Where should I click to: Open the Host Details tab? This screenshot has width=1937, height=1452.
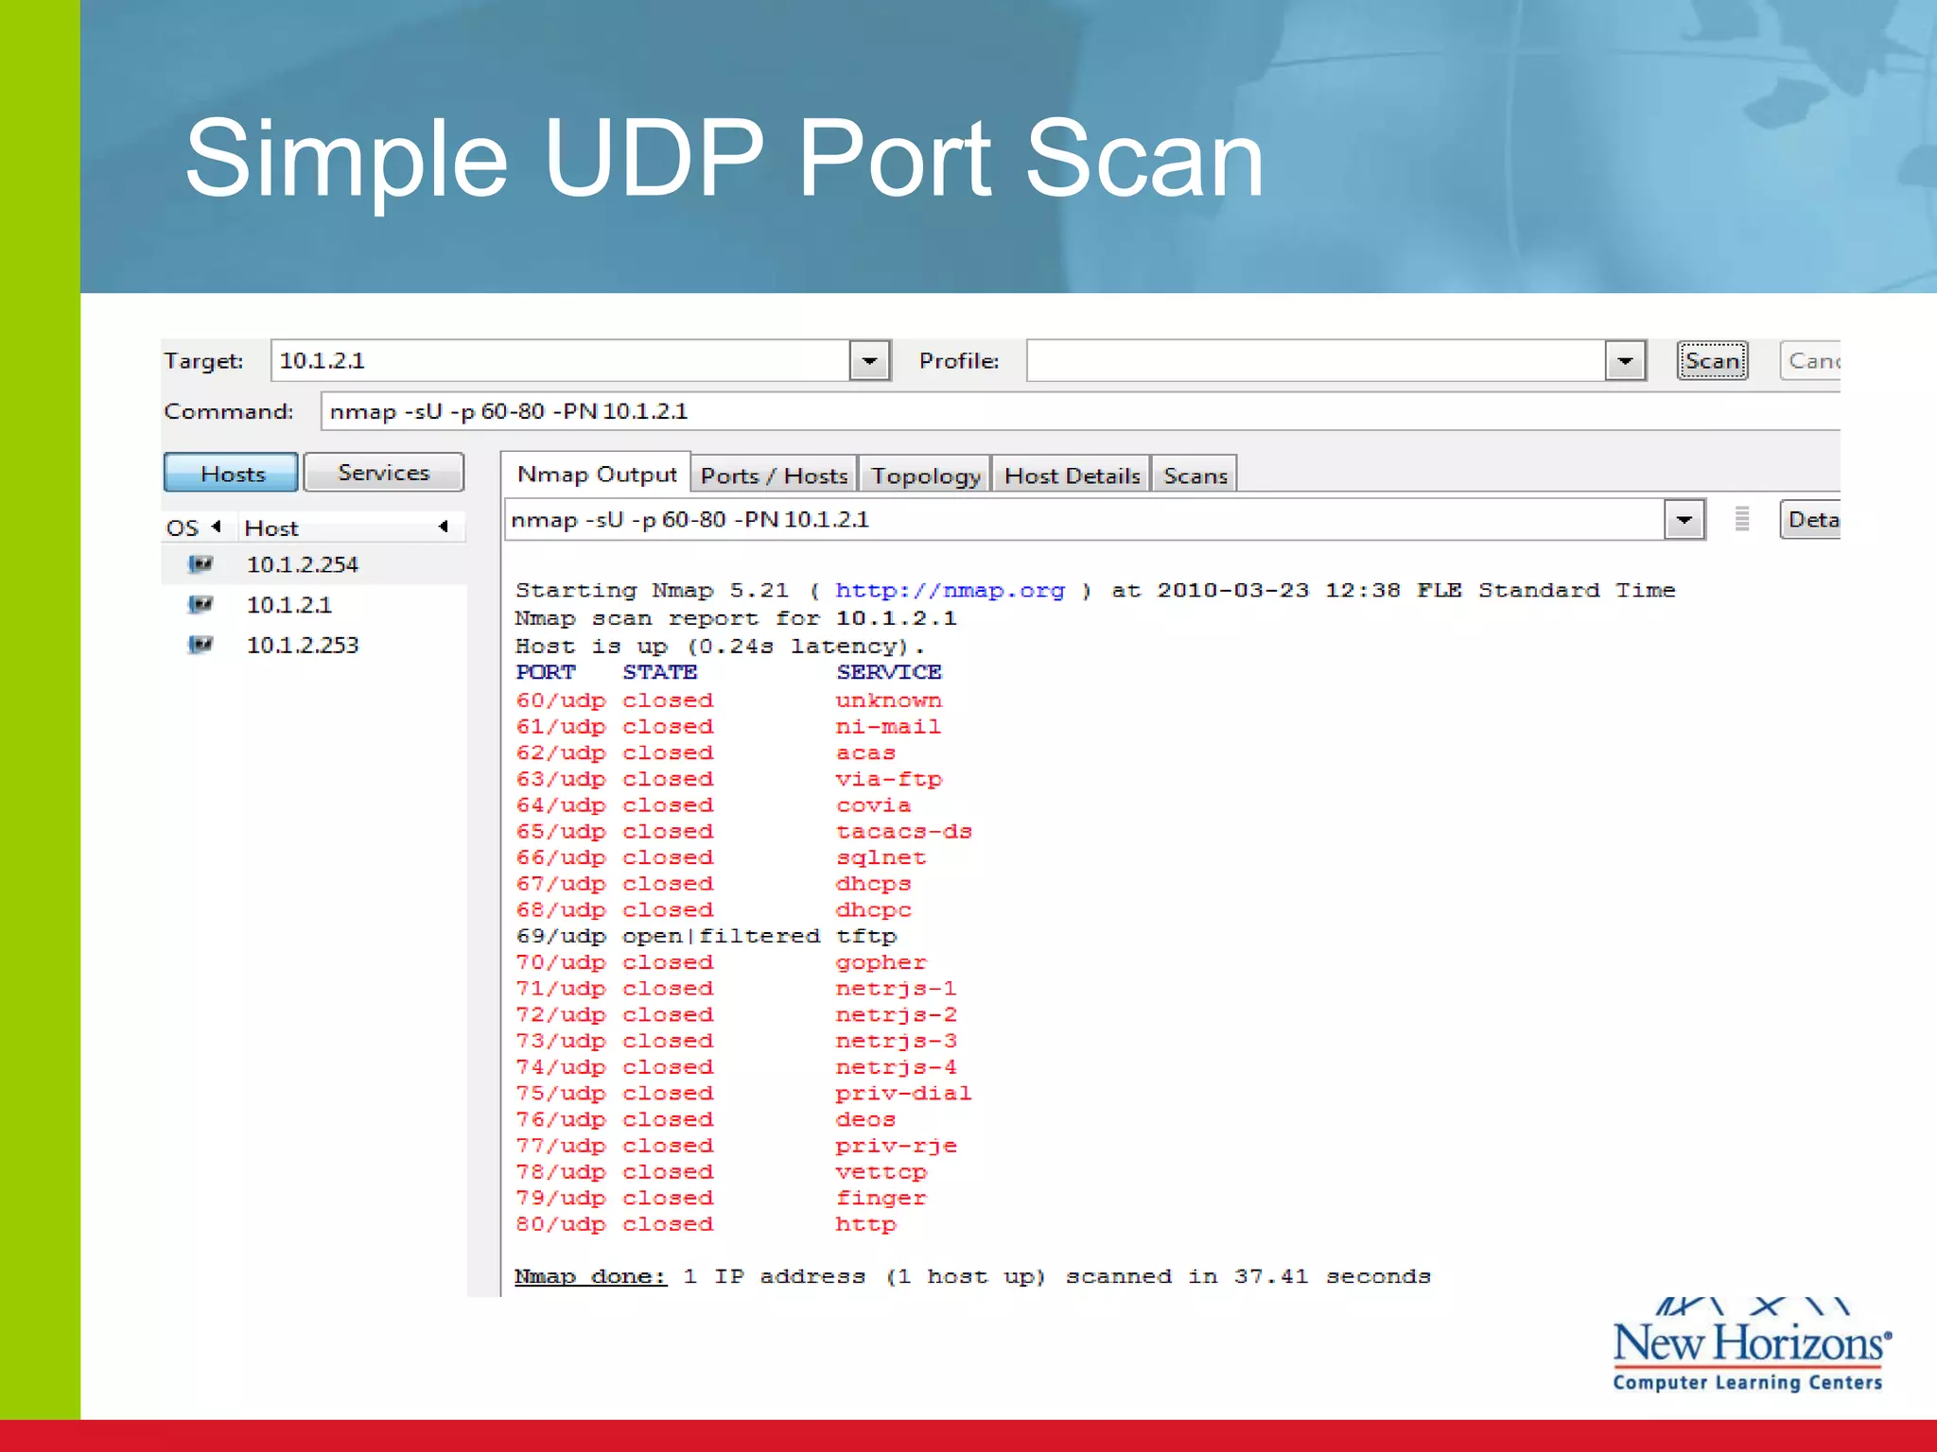click(1072, 475)
